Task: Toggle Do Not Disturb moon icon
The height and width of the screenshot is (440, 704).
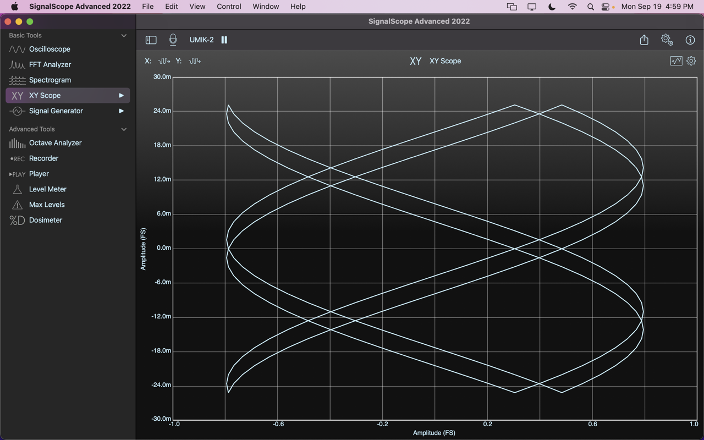Action: (552, 7)
